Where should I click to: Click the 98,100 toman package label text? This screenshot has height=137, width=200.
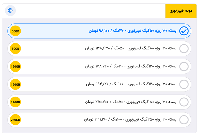[133, 31]
